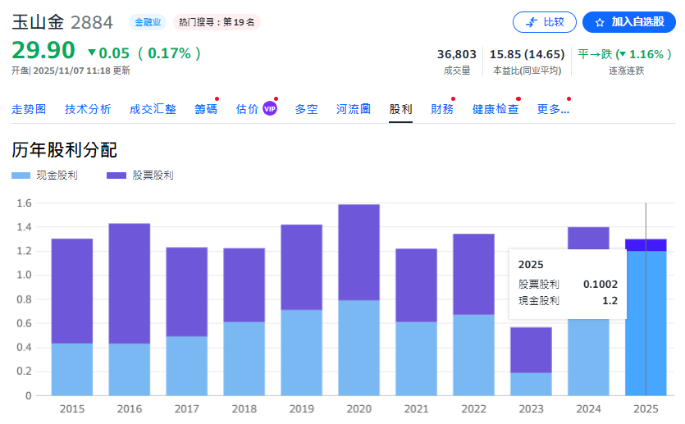Viewport: 685px width, 424px height.
Task: Switch to the 多空 tab
Action: (306, 109)
